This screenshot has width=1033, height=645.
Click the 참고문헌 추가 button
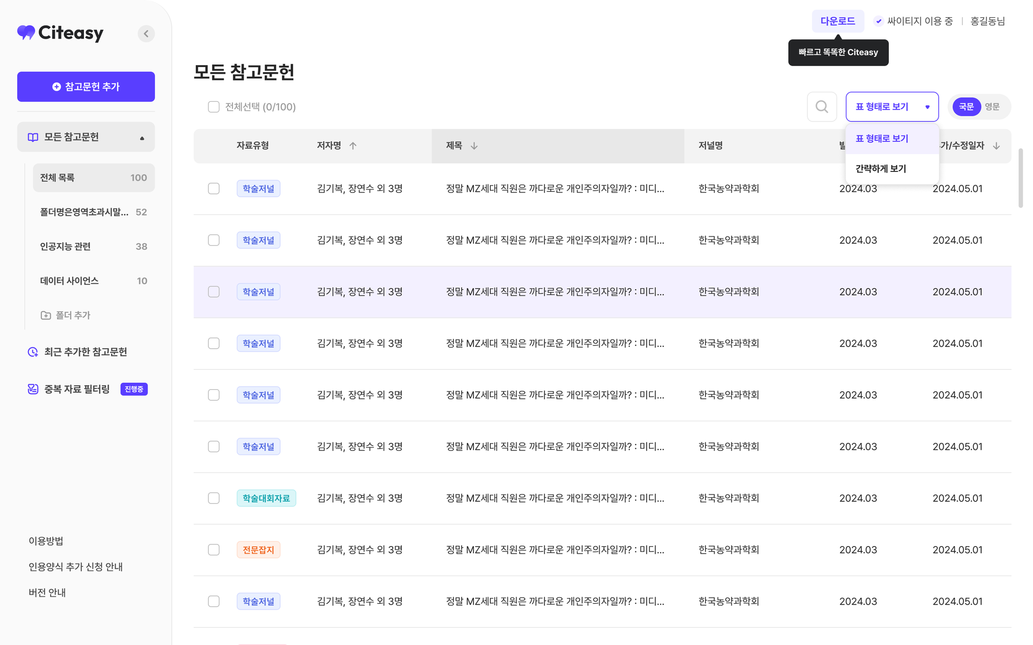click(x=86, y=87)
